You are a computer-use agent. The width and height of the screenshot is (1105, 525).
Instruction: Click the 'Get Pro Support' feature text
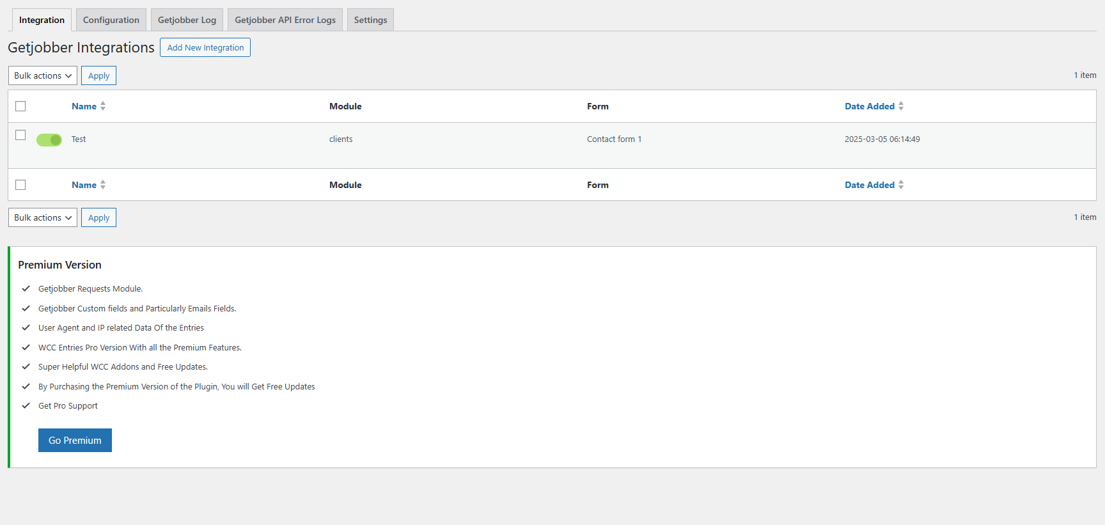point(68,406)
